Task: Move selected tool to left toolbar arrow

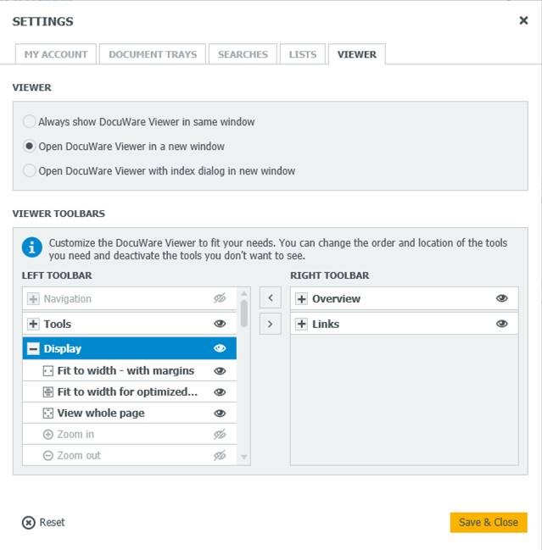Action: (x=270, y=298)
